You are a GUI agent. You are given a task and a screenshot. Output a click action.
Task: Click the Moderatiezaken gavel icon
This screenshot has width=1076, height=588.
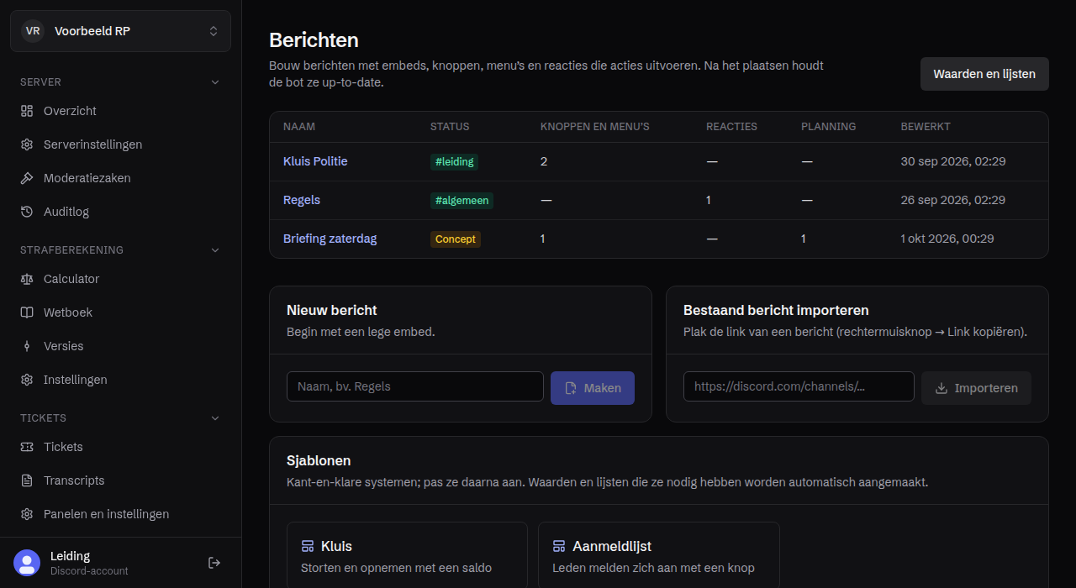pyautogui.click(x=27, y=178)
